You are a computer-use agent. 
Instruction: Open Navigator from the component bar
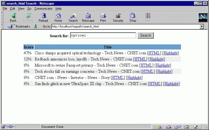[159, 127]
